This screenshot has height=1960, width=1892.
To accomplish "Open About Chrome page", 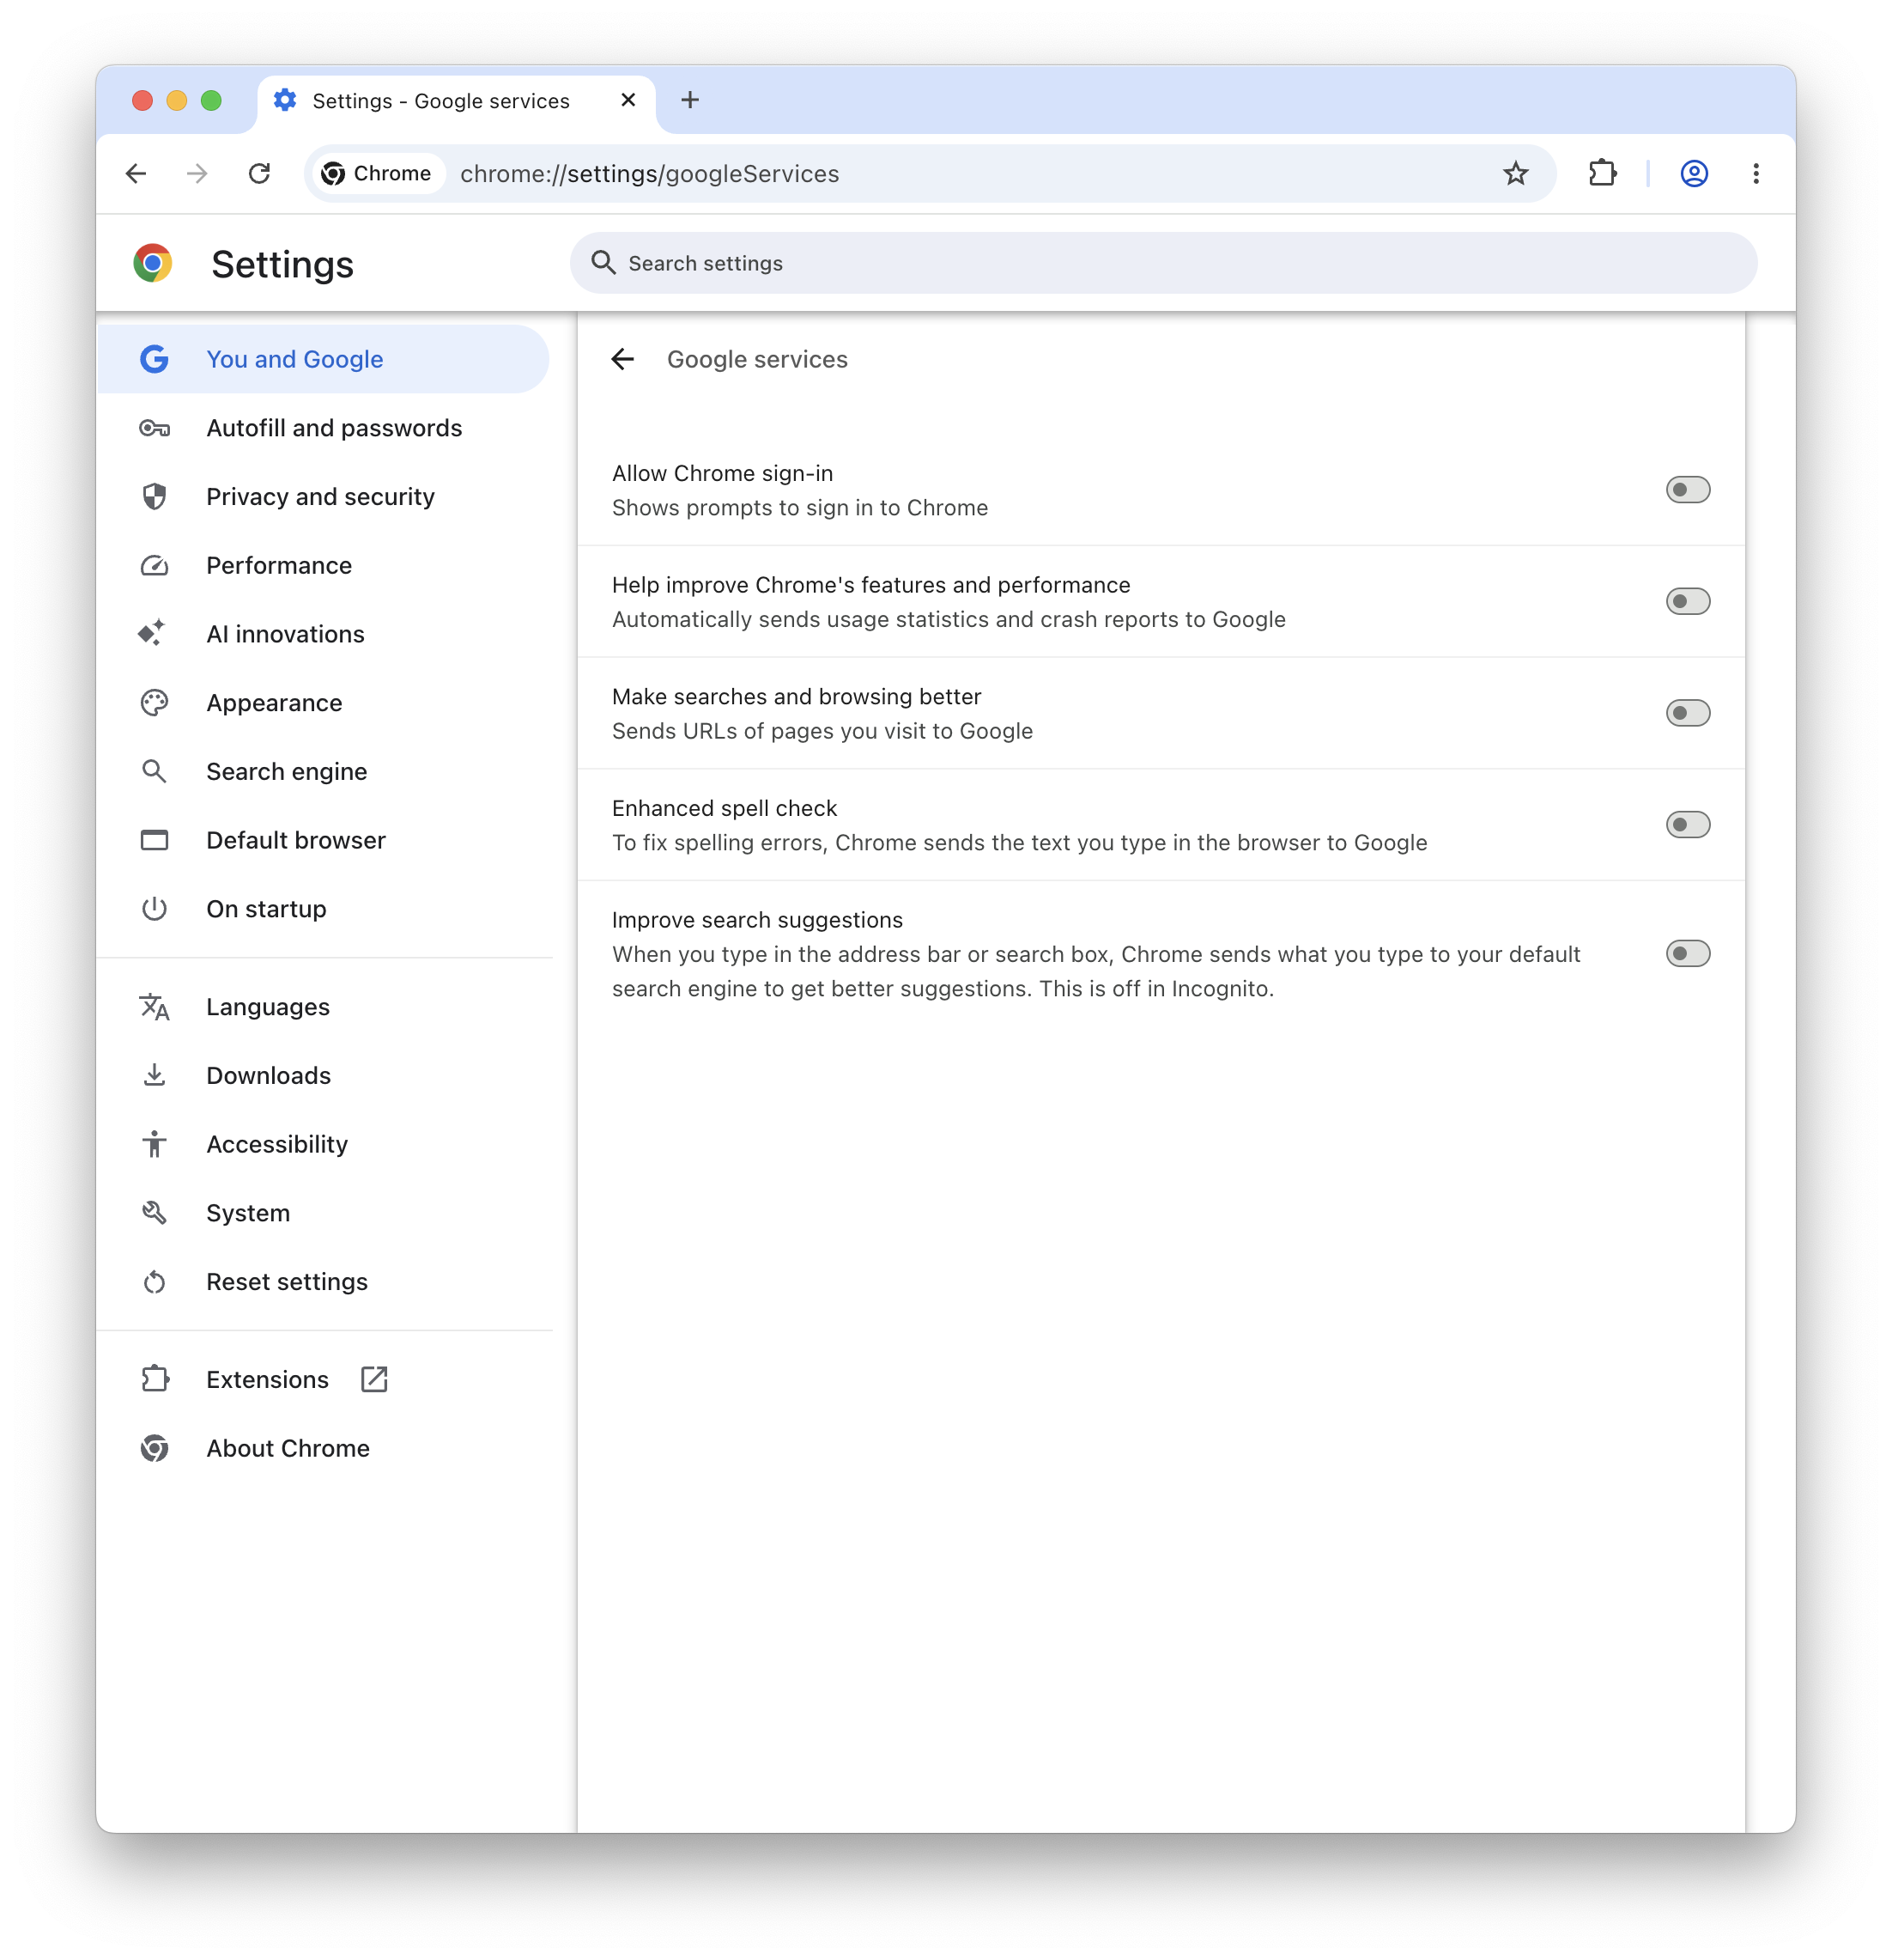I will tap(323, 1448).
